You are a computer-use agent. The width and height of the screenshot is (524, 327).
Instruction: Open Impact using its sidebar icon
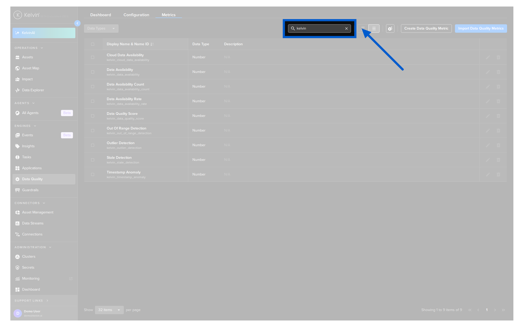(17, 79)
